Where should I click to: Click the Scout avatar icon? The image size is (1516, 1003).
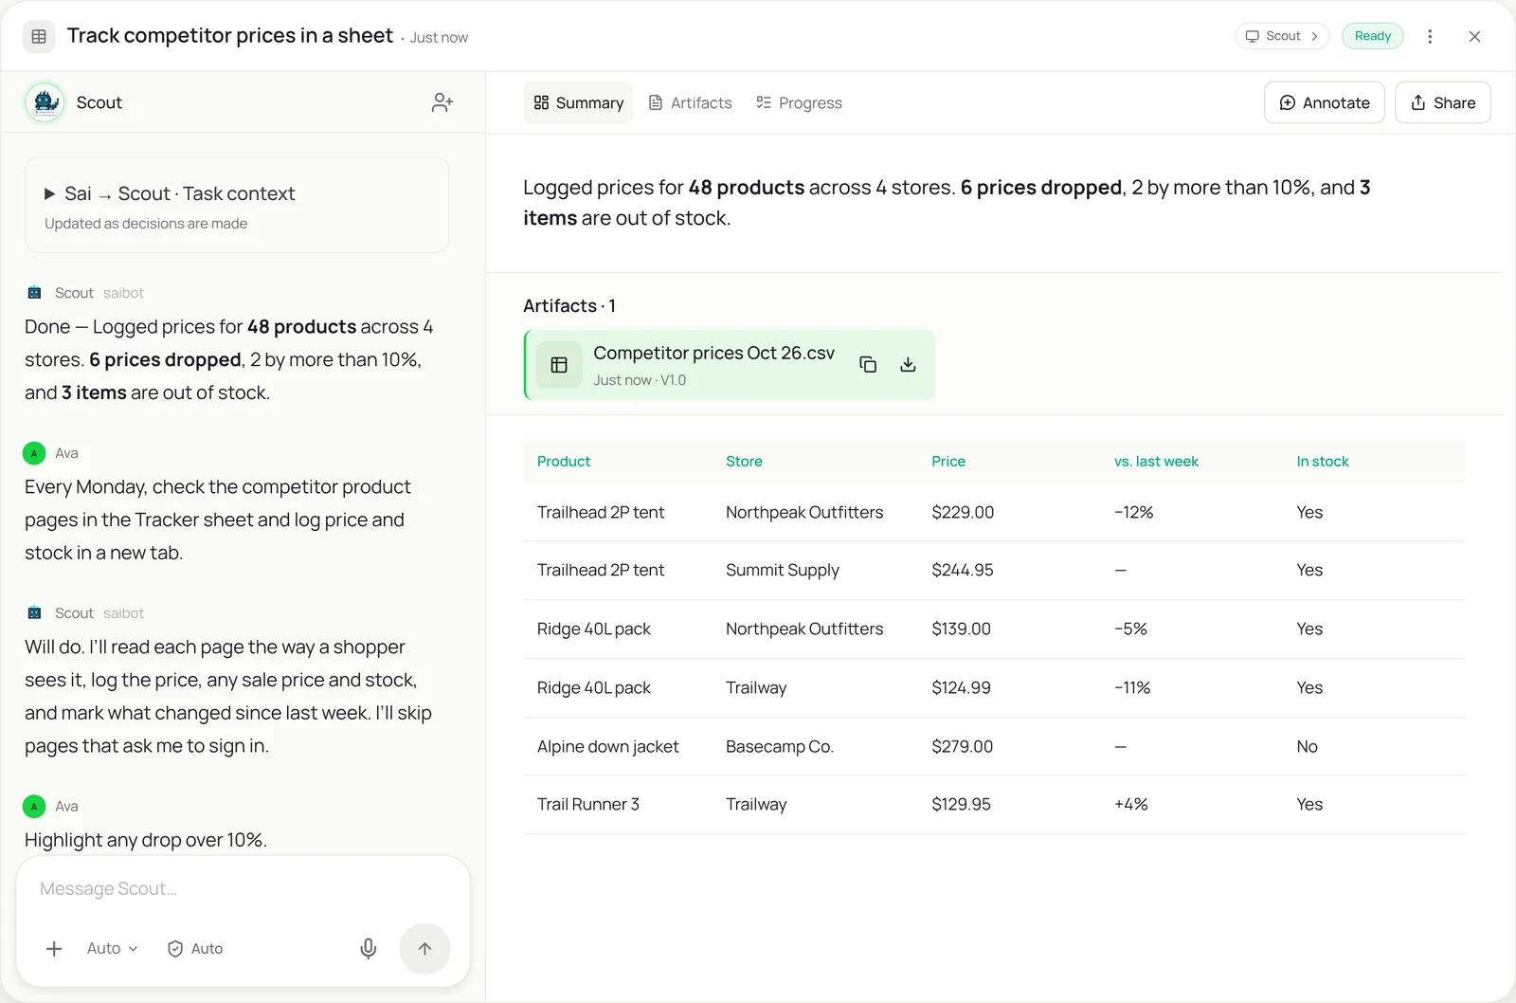(x=45, y=102)
